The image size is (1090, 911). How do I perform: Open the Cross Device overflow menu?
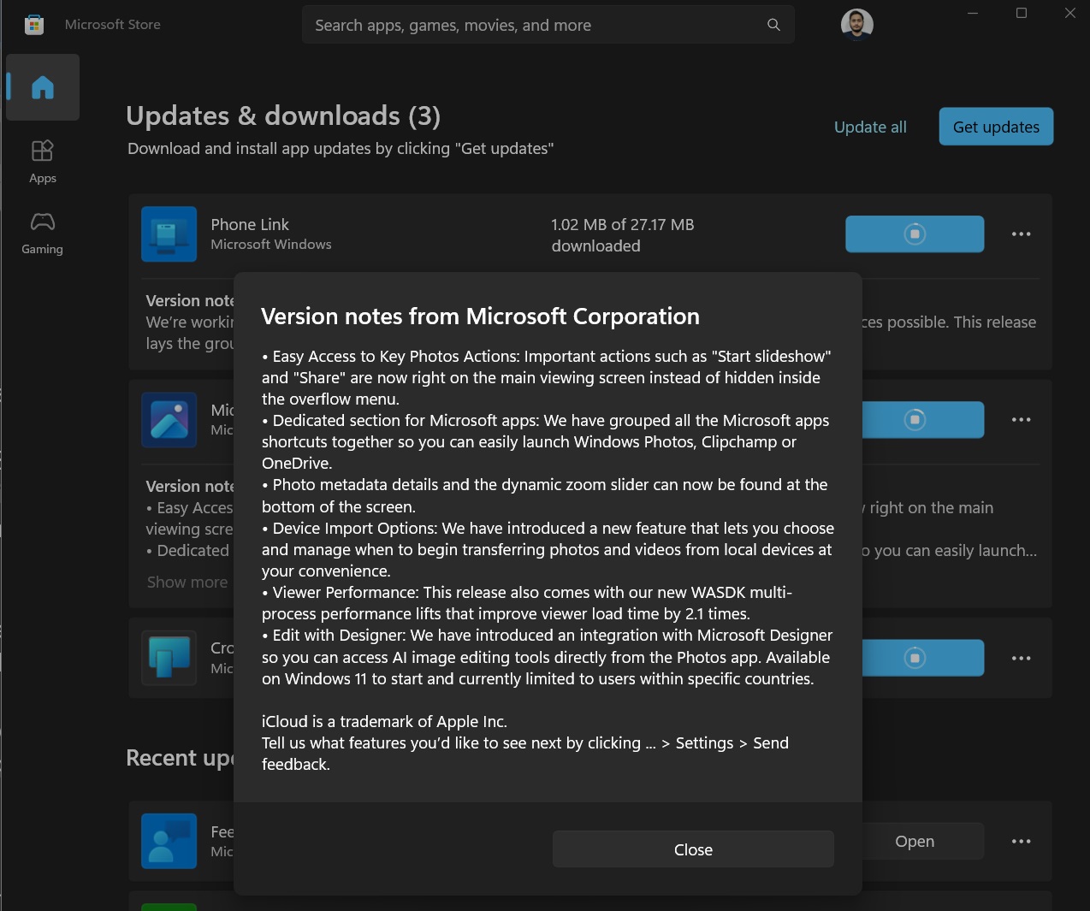(x=1021, y=657)
